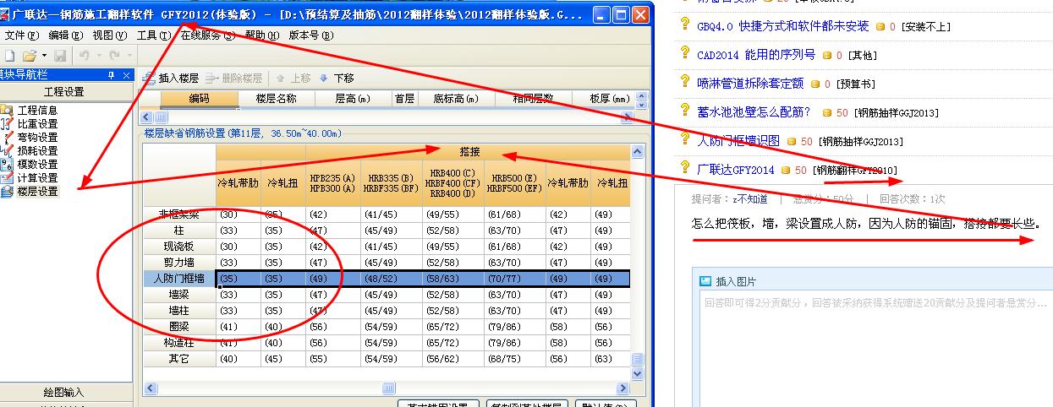The width and height of the screenshot is (1053, 407).
Task: Select the 非框架梁 row header
Action: pos(179,214)
